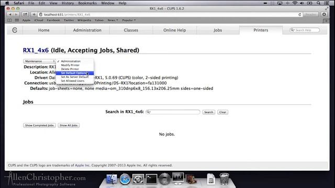
Task: Reload the page with the refresh icon
Action: click(299, 15)
